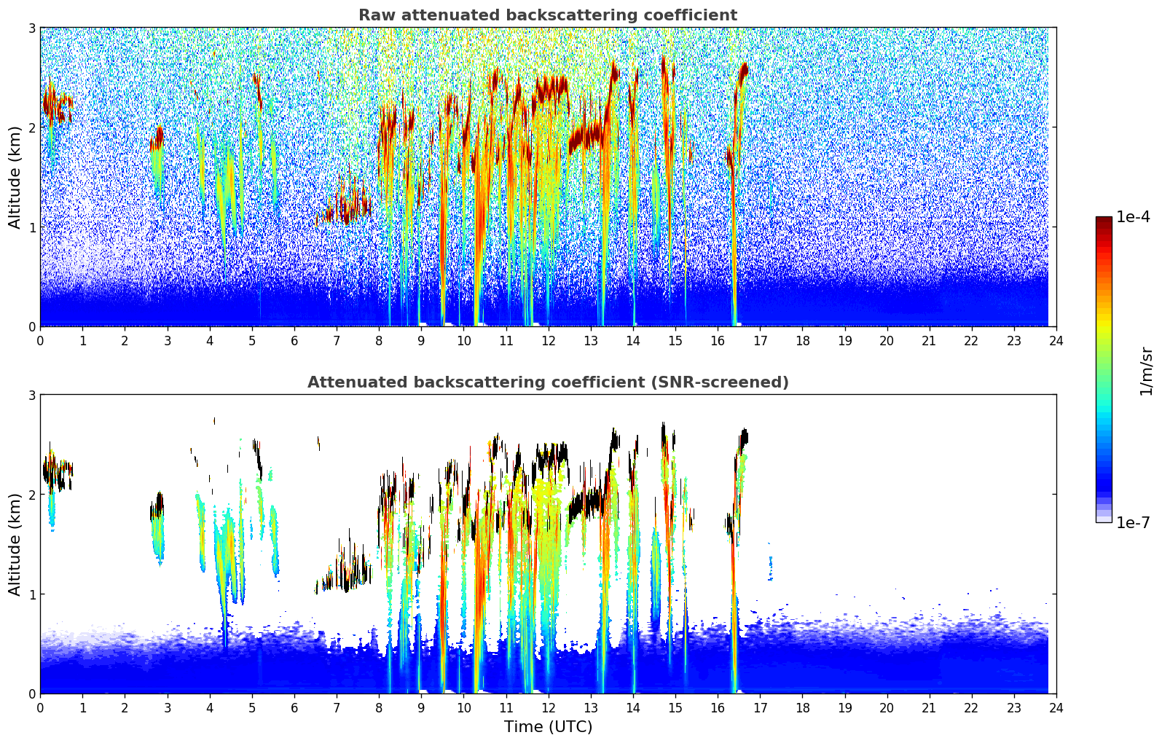
Task: Click the colorbar's "1e-4" upper limit label
Action: point(1133,217)
